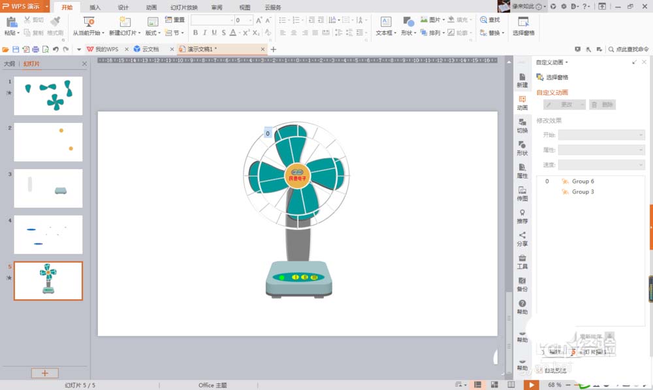This screenshot has width=653, height=390.
Task: Toggle Italic formatting
Action: tap(204, 33)
